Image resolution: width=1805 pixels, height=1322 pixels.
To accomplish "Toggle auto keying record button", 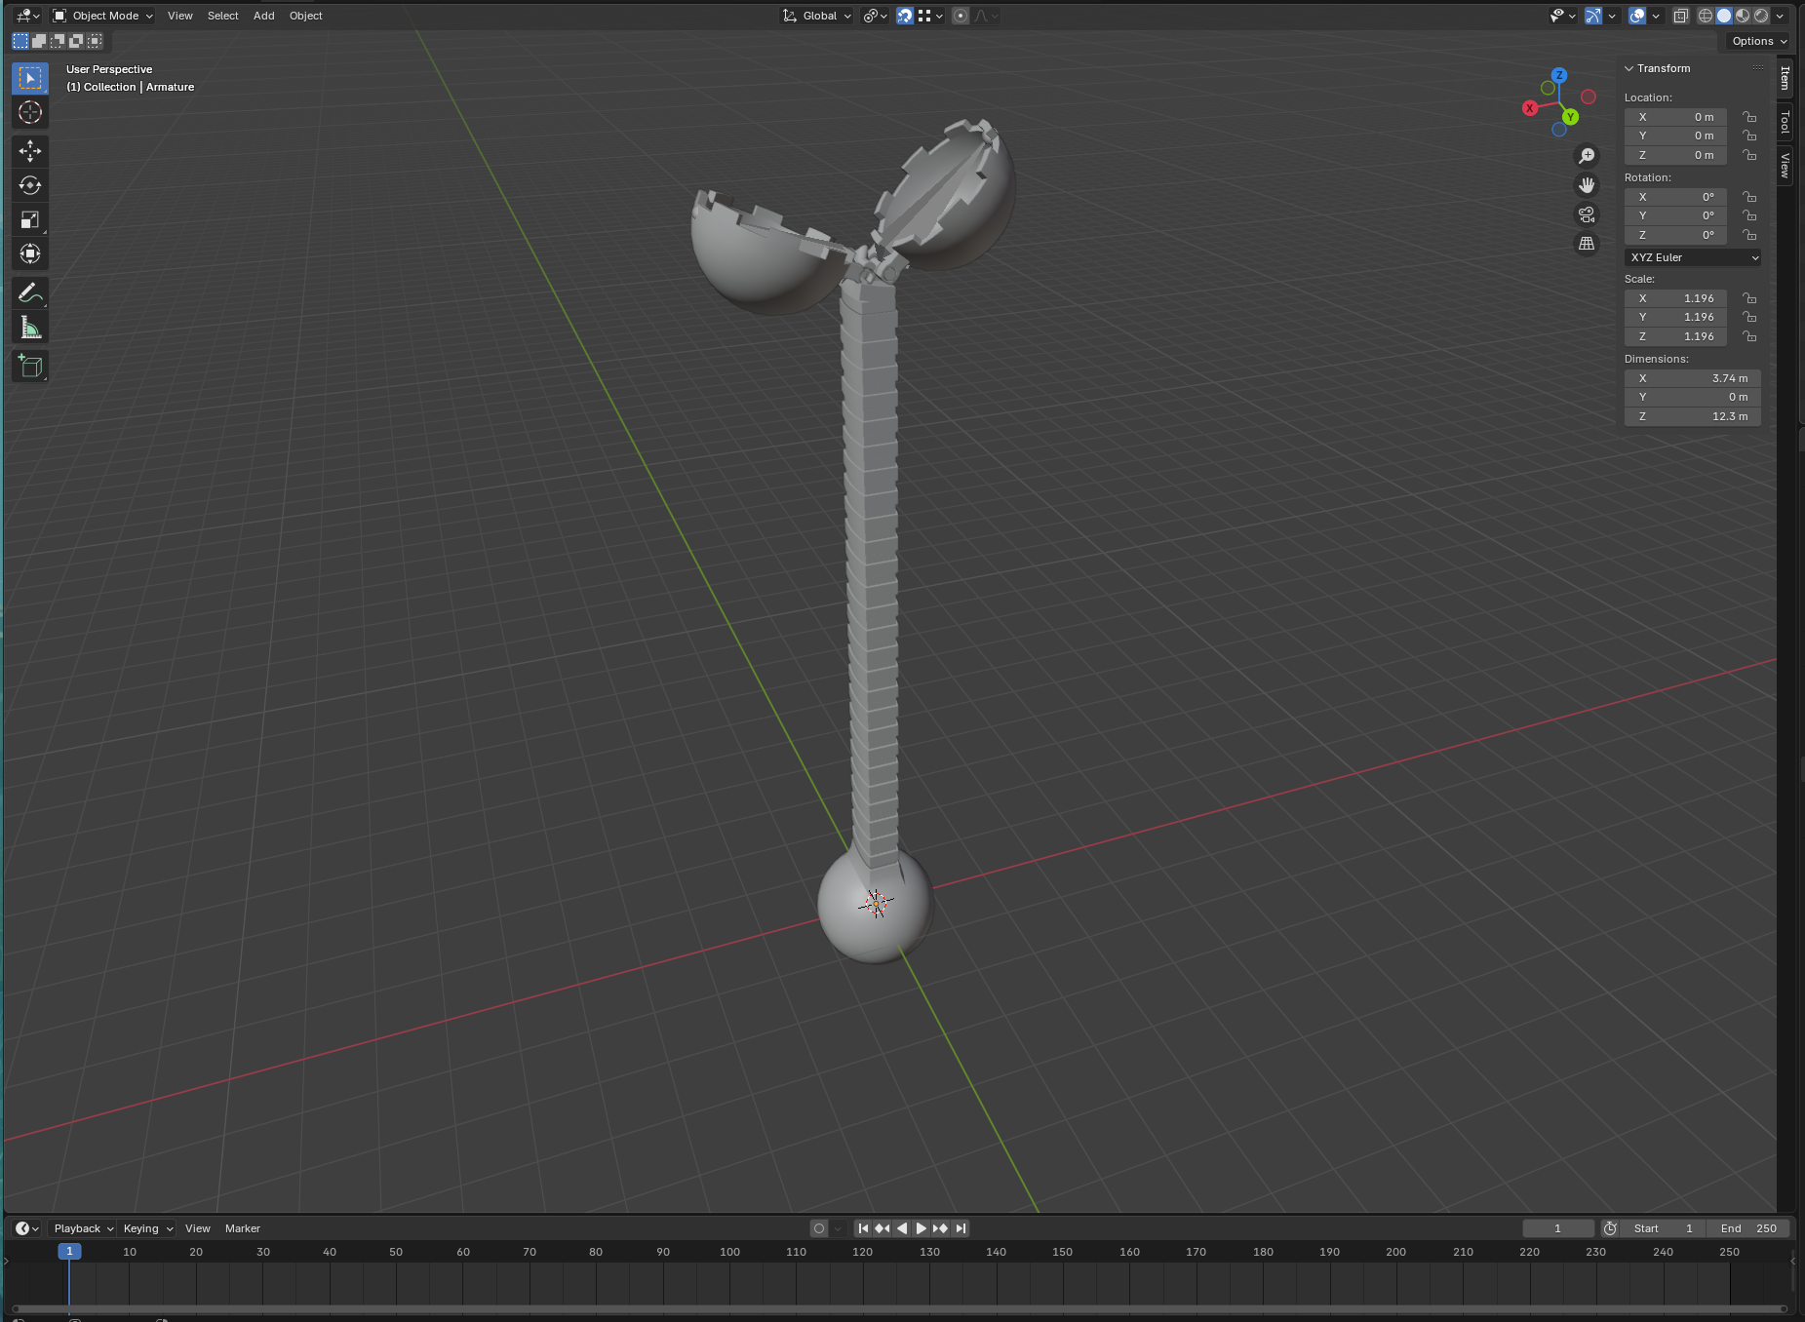I will pyautogui.click(x=819, y=1228).
